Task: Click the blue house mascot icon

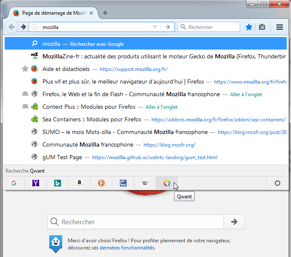Action: pyautogui.click(x=56, y=244)
